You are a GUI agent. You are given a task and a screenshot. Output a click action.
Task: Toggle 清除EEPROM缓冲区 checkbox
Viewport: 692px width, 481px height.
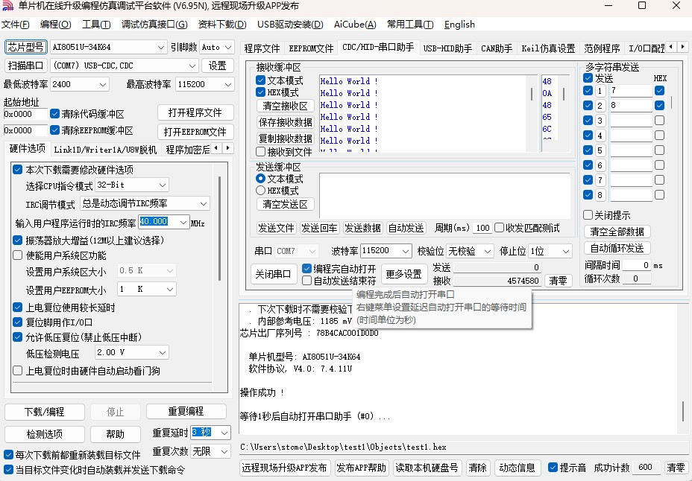[54, 130]
